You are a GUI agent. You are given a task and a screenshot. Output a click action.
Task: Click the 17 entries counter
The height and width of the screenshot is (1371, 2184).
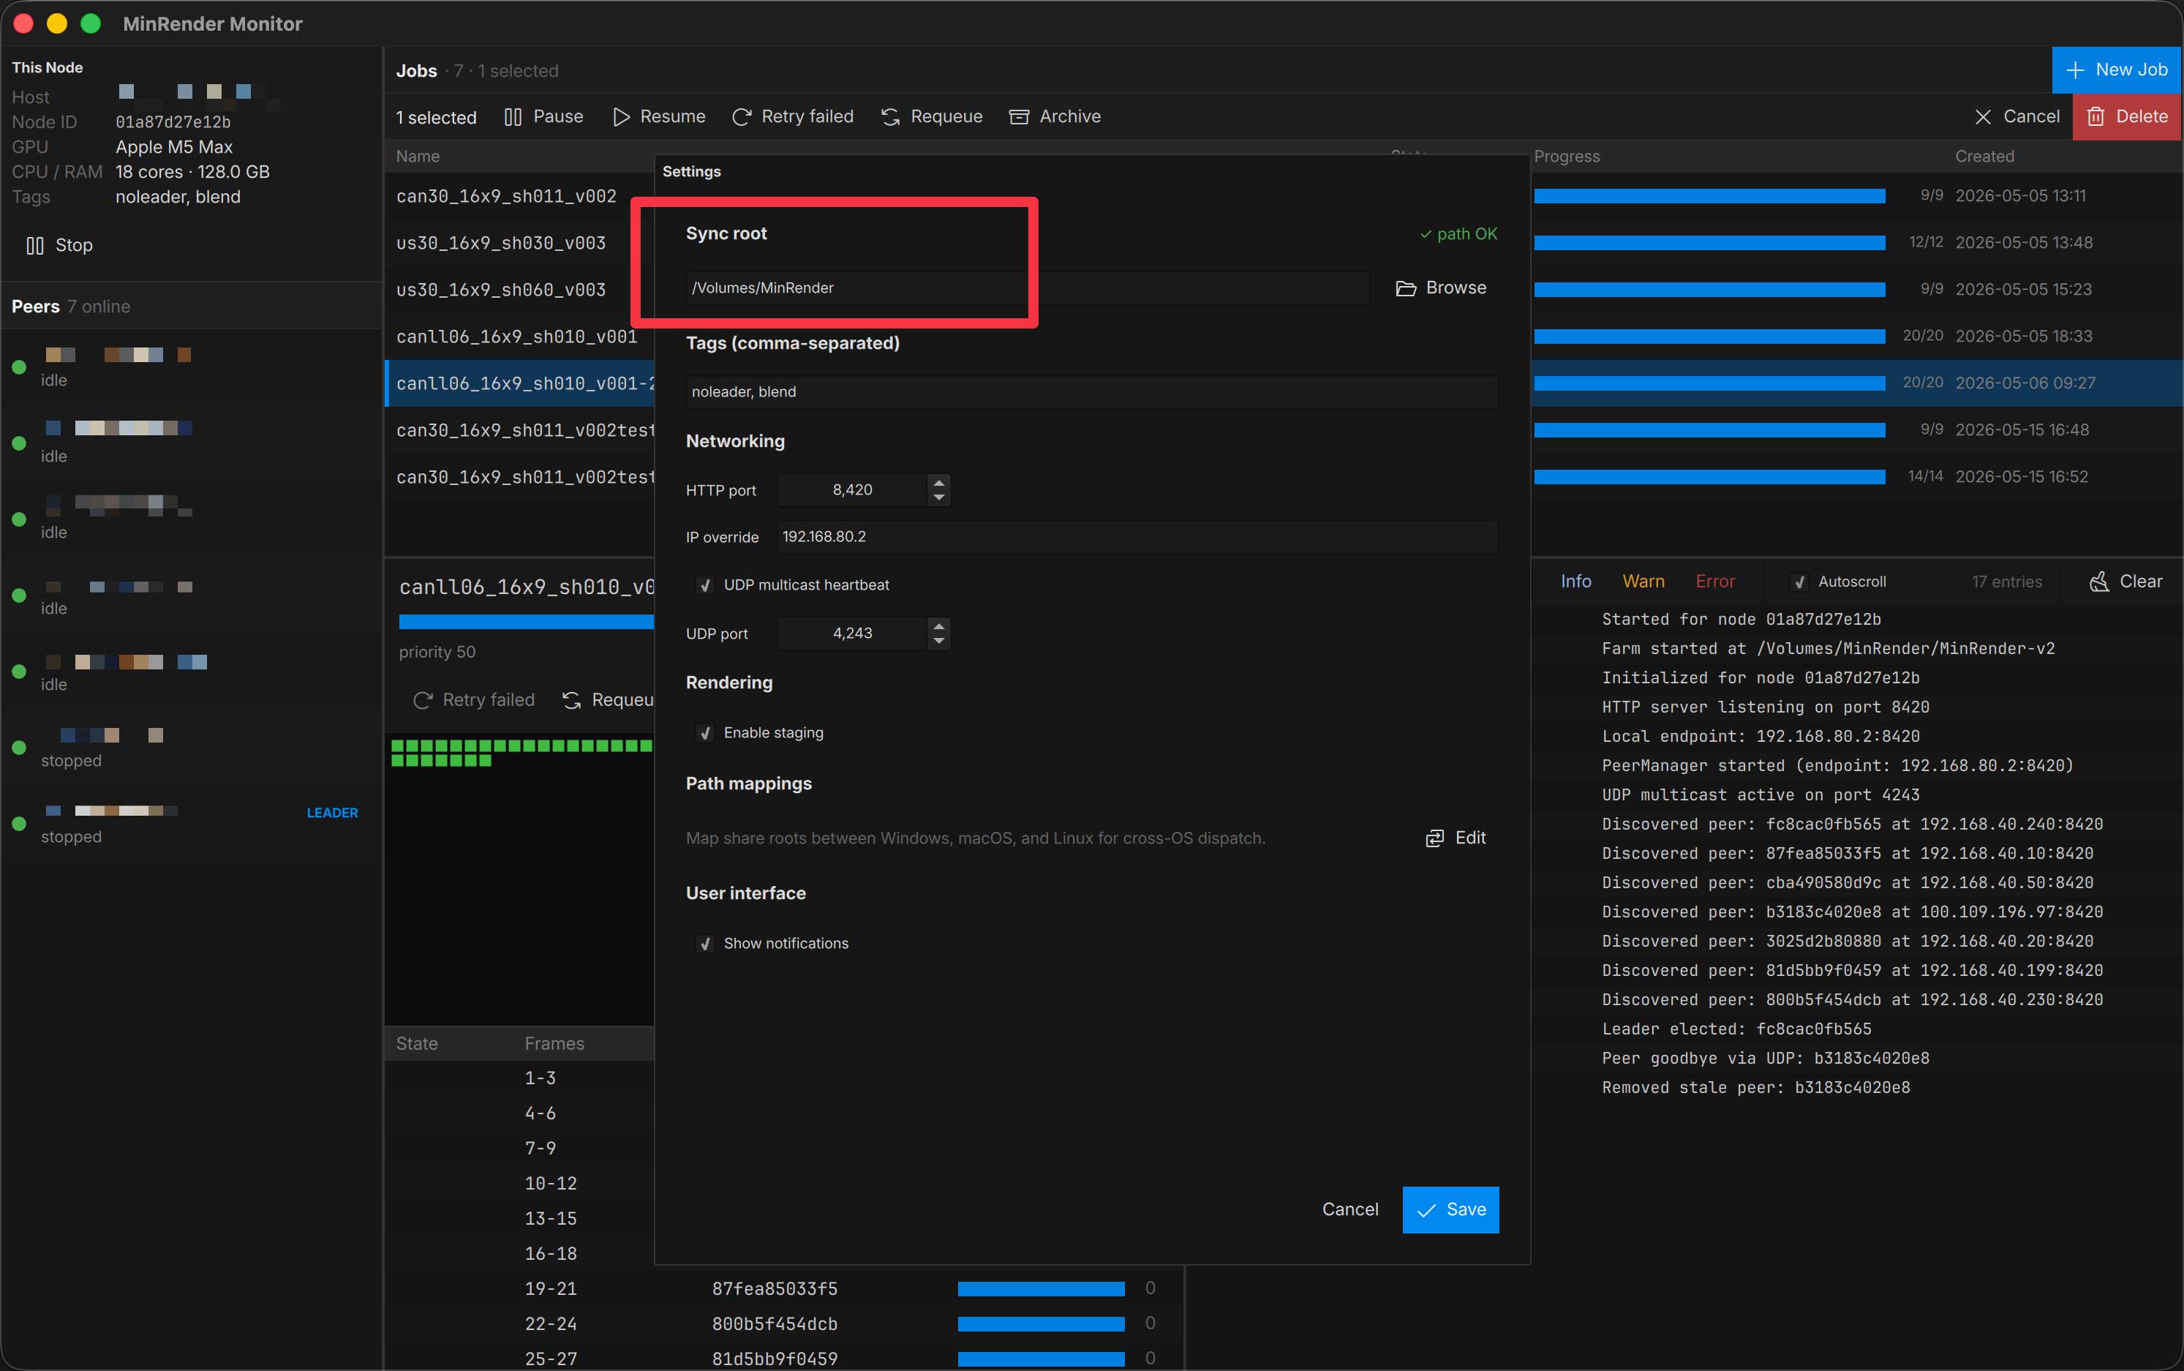point(2006,582)
